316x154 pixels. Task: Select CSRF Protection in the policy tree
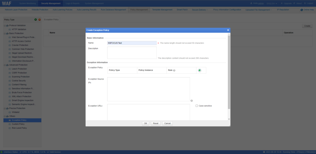pos(19,73)
